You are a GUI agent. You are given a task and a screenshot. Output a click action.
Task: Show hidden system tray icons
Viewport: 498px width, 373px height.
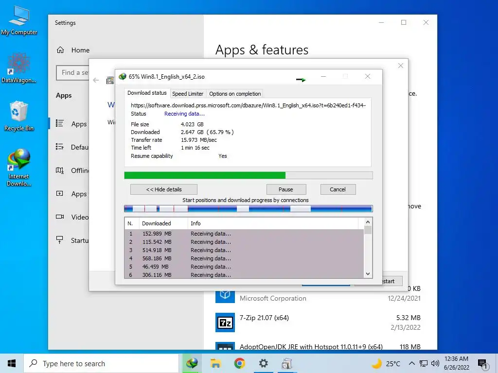coord(411,363)
